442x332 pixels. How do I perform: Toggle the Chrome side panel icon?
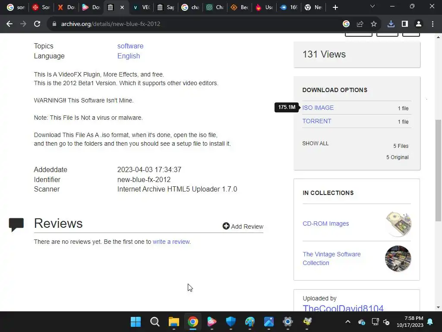405,24
